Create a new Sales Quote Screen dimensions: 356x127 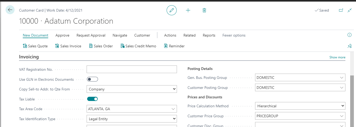coord(35,46)
